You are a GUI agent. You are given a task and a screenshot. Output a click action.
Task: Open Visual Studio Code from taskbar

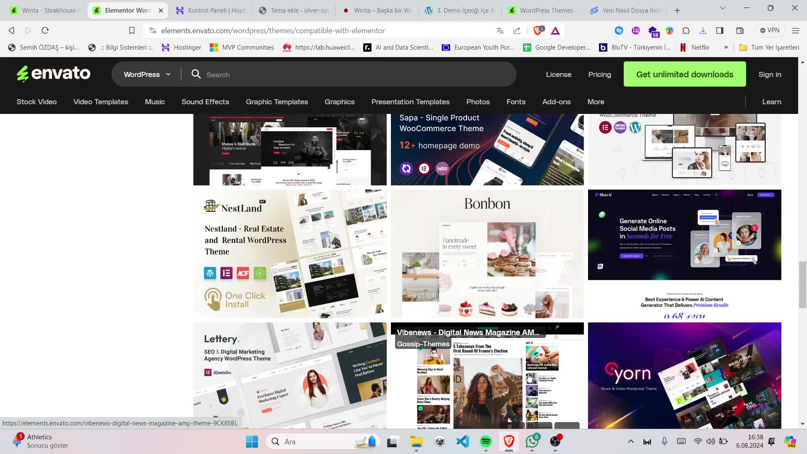[x=463, y=441]
